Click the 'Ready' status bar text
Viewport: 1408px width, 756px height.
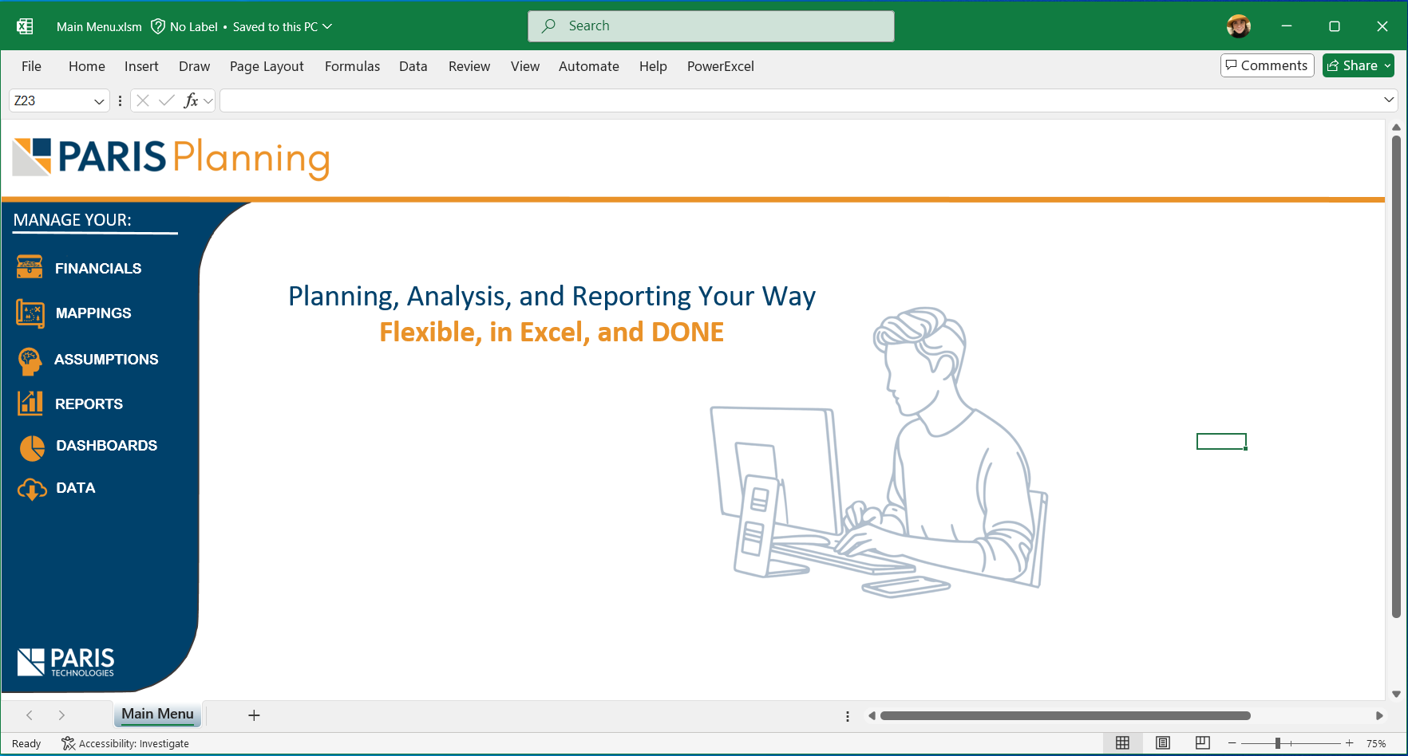[26, 743]
